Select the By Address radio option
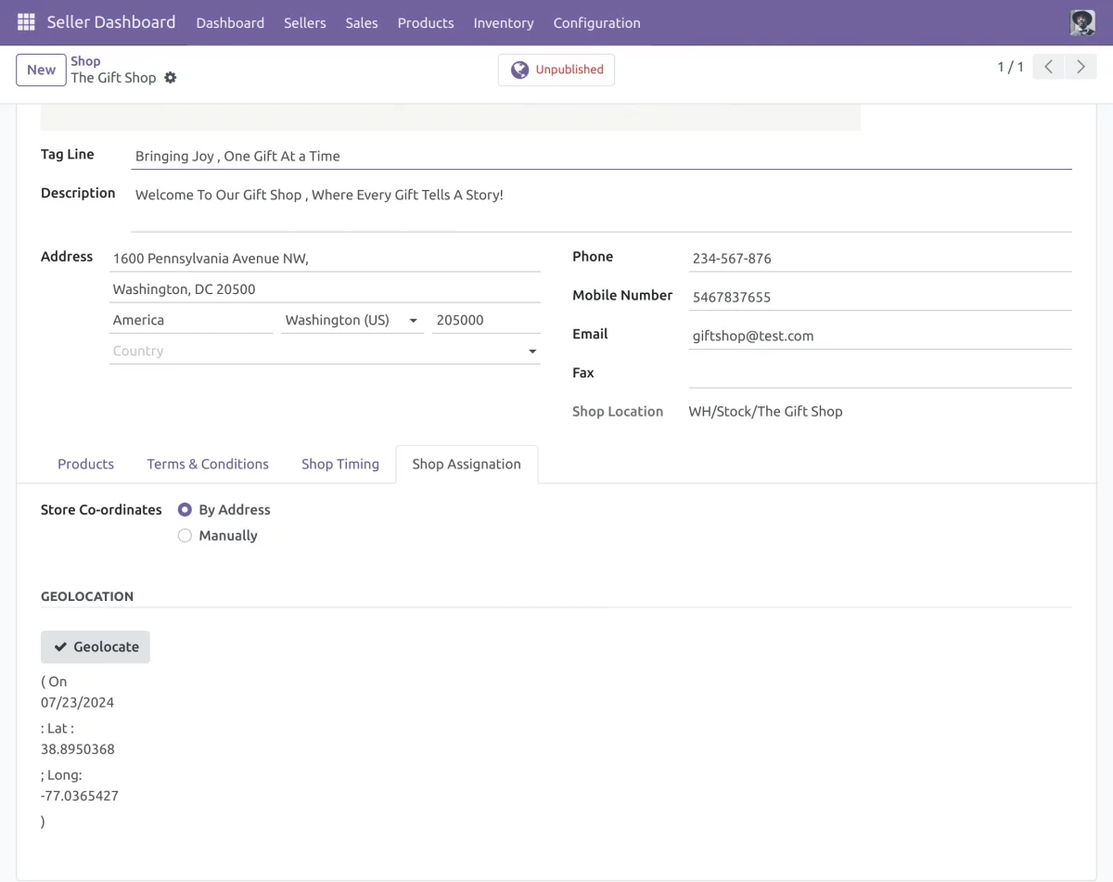Screen dimensions: 1113x882 click(185, 510)
